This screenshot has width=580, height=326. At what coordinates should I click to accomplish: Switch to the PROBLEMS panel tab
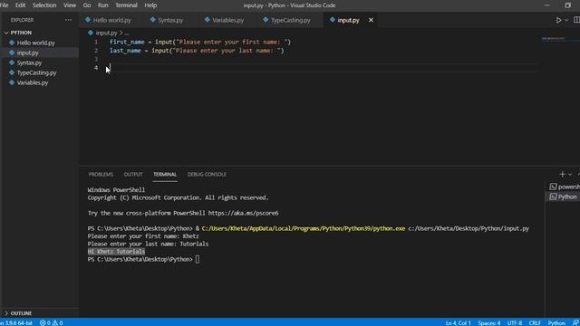101,175
